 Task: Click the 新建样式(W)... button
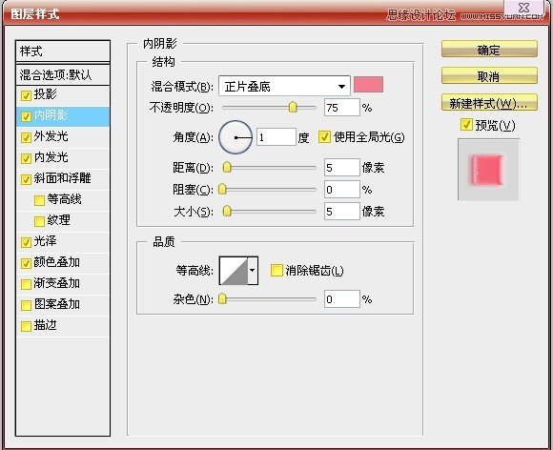(489, 103)
